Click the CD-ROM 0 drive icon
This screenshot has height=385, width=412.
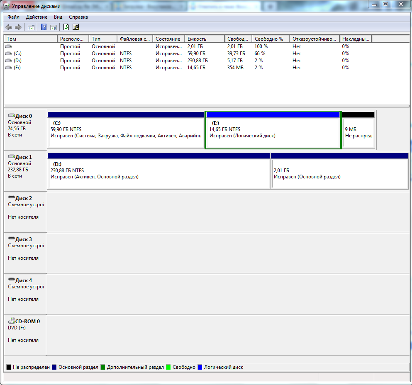(x=12, y=320)
